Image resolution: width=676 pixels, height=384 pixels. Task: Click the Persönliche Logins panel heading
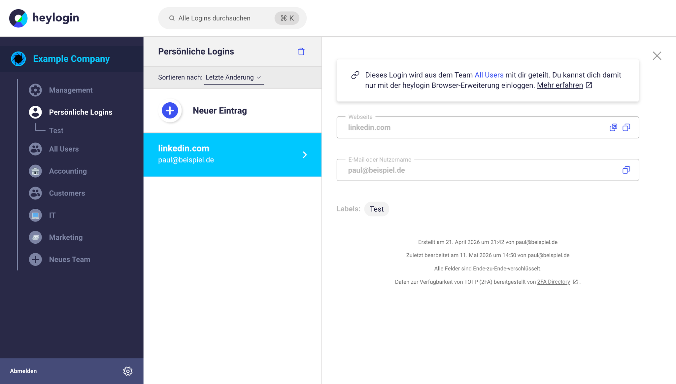196,52
